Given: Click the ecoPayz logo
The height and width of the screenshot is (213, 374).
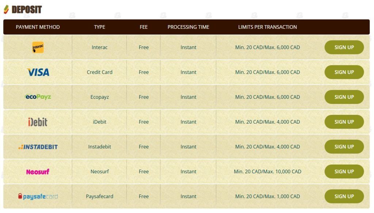Looking at the screenshot, I should click(x=38, y=97).
